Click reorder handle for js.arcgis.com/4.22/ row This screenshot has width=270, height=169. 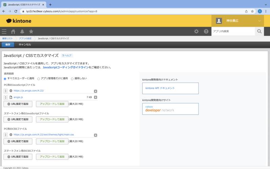(x=6, y=91)
